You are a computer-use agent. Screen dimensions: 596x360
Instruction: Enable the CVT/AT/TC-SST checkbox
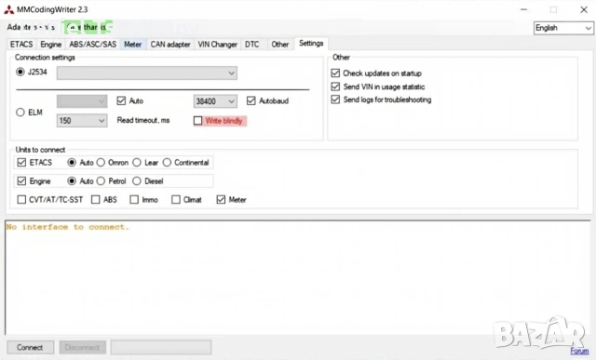tap(21, 200)
